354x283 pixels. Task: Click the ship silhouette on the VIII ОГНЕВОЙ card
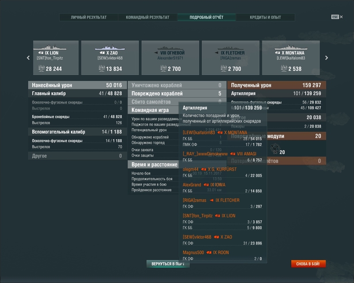[x=170, y=48]
